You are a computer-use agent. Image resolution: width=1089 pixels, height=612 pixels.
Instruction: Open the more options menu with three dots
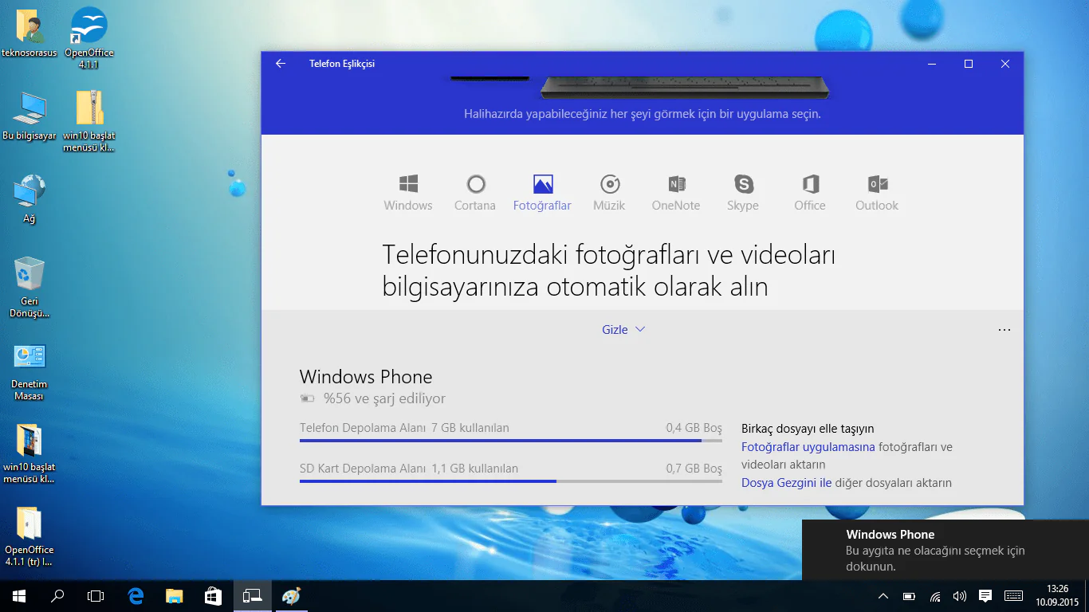(x=1004, y=329)
